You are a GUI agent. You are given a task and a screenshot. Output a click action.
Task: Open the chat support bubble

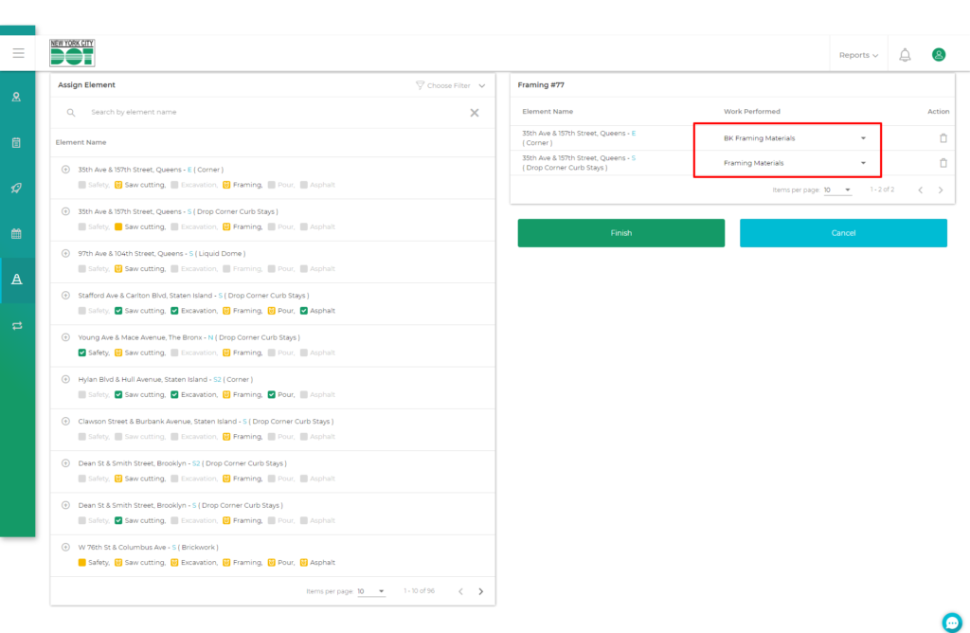click(952, 622)
